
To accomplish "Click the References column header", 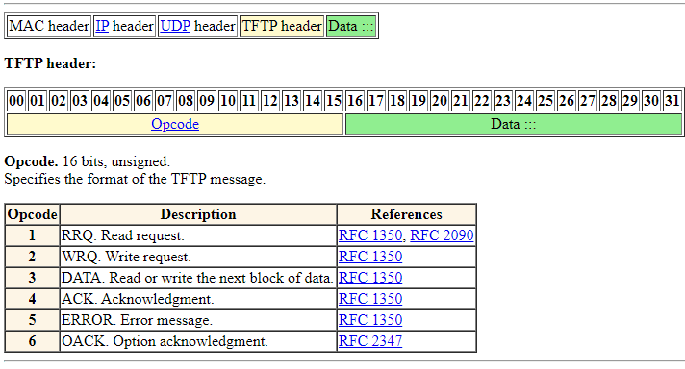I will [x=407, y=214].
